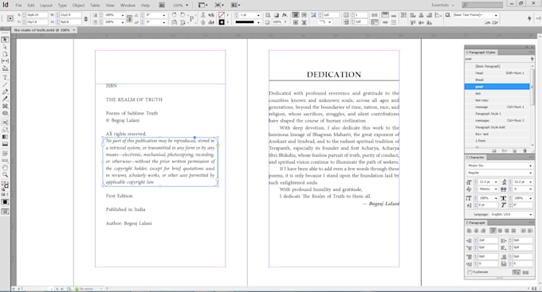Open the Arrange Documents dropdown
The width and height of the screenshot is (542, 292).
coord(236,6)
